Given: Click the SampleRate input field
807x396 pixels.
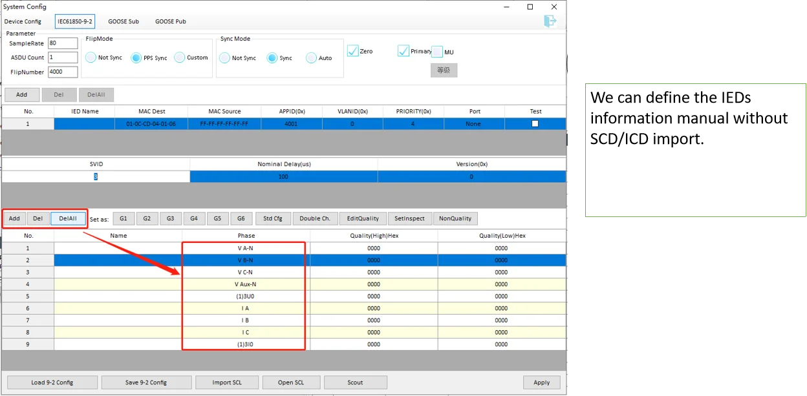Looking at the screenshot, I should [63, 43].
